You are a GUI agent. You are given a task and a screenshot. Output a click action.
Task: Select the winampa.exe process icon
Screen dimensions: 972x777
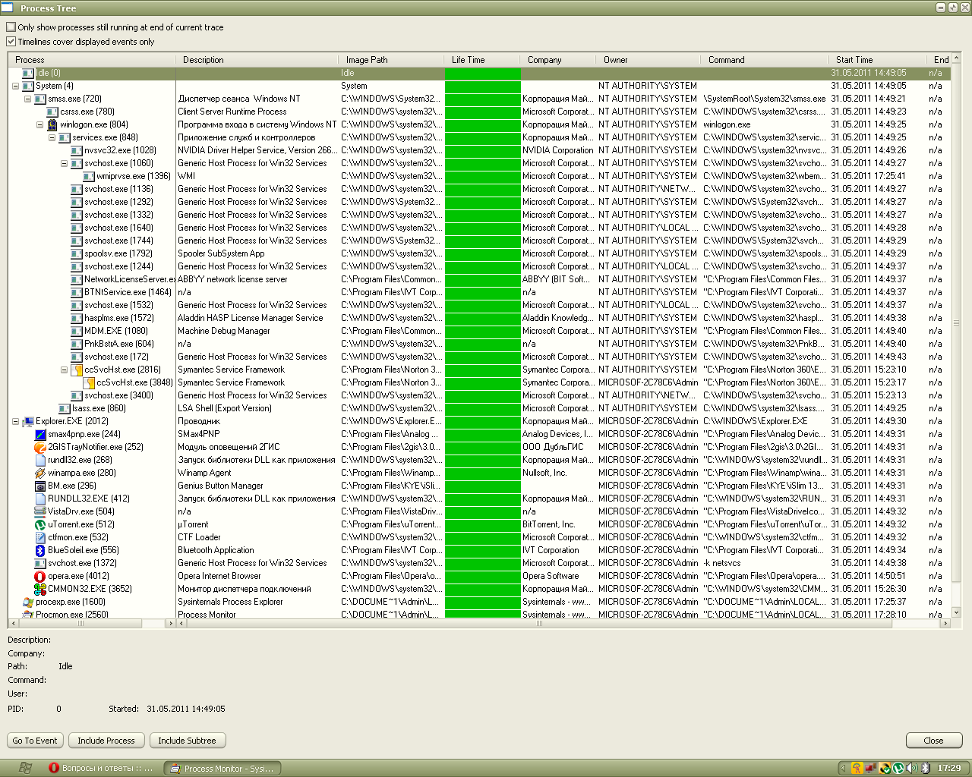(40, 473)
